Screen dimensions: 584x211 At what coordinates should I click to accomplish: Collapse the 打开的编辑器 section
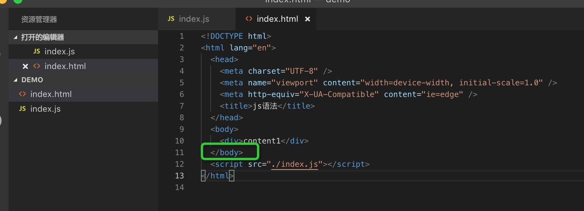pos(83,37)
